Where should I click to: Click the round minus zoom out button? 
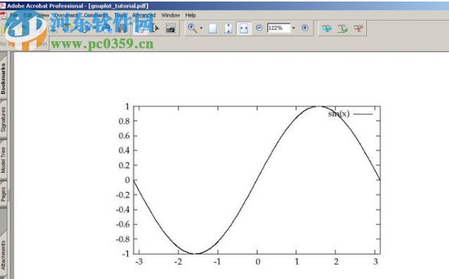tap(259, 28)
